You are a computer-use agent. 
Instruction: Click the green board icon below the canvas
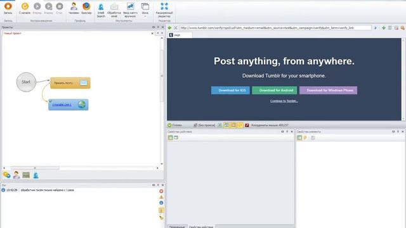(x=26, y=175)
